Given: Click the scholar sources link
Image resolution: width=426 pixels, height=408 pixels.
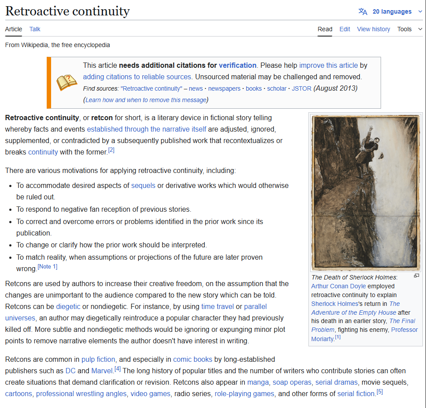Looking at the screenshot, I should 277,88.
